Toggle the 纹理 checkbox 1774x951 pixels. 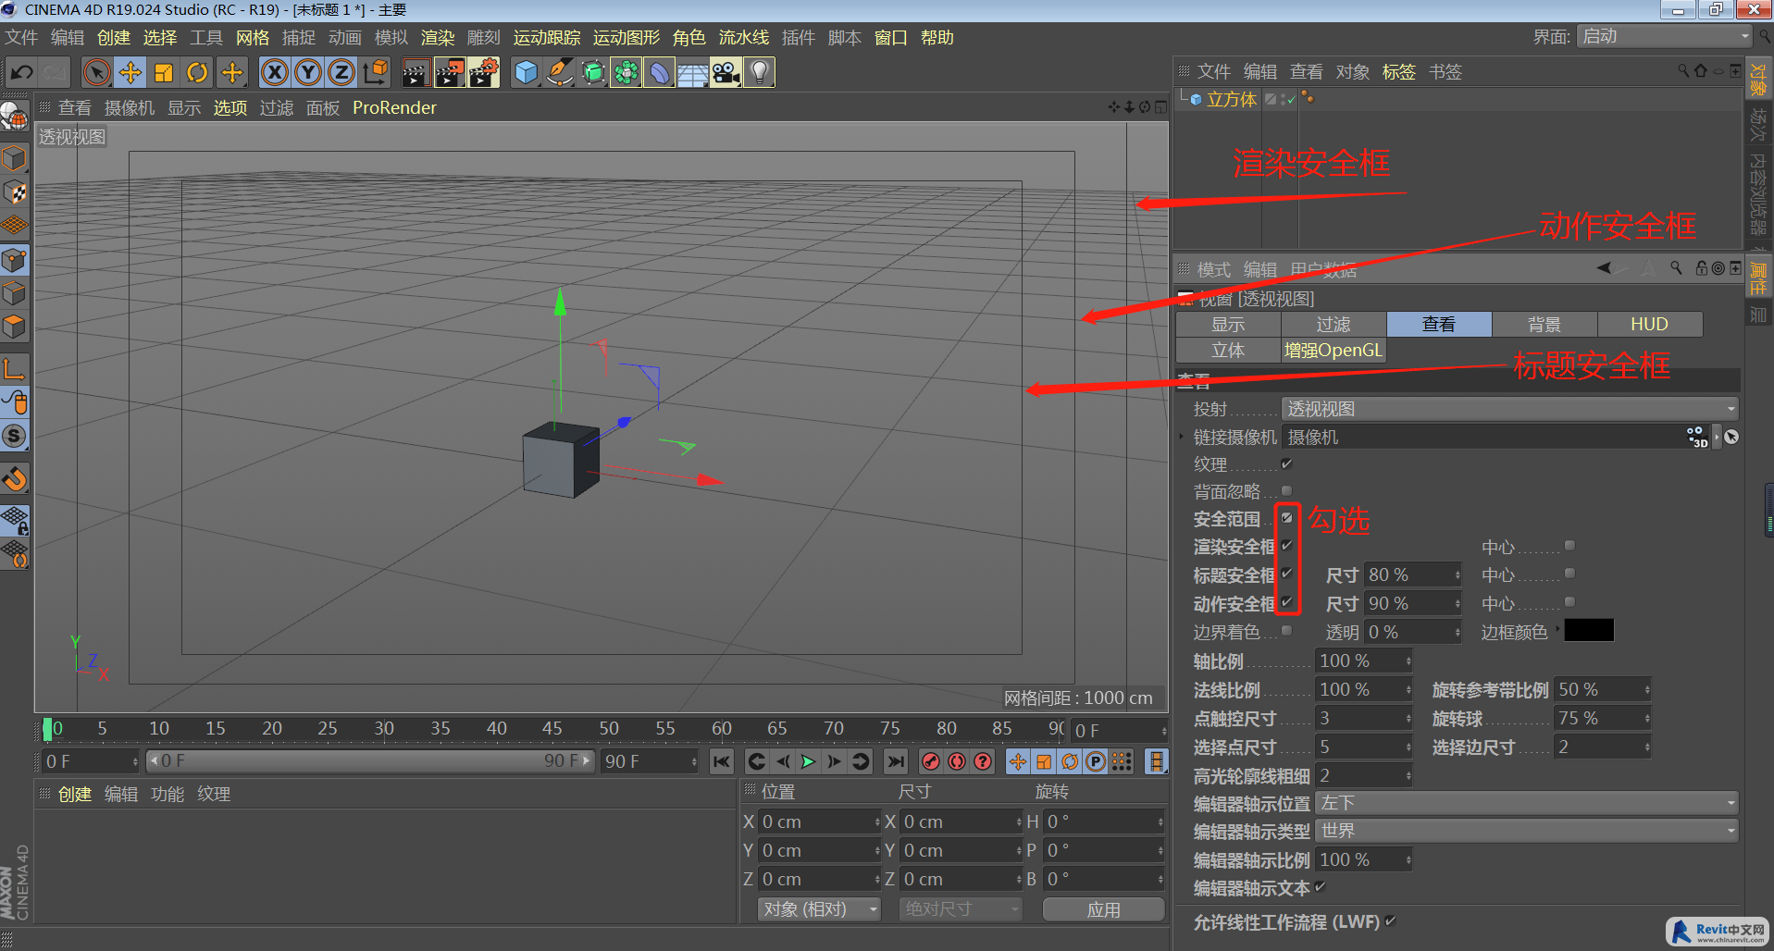1286,463
